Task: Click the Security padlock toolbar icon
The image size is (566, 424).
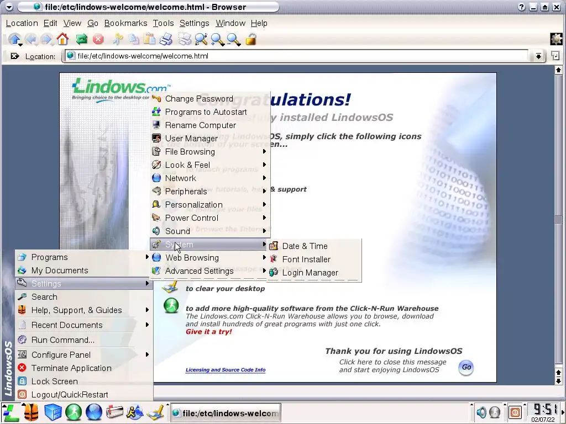Action: [251, 39]
